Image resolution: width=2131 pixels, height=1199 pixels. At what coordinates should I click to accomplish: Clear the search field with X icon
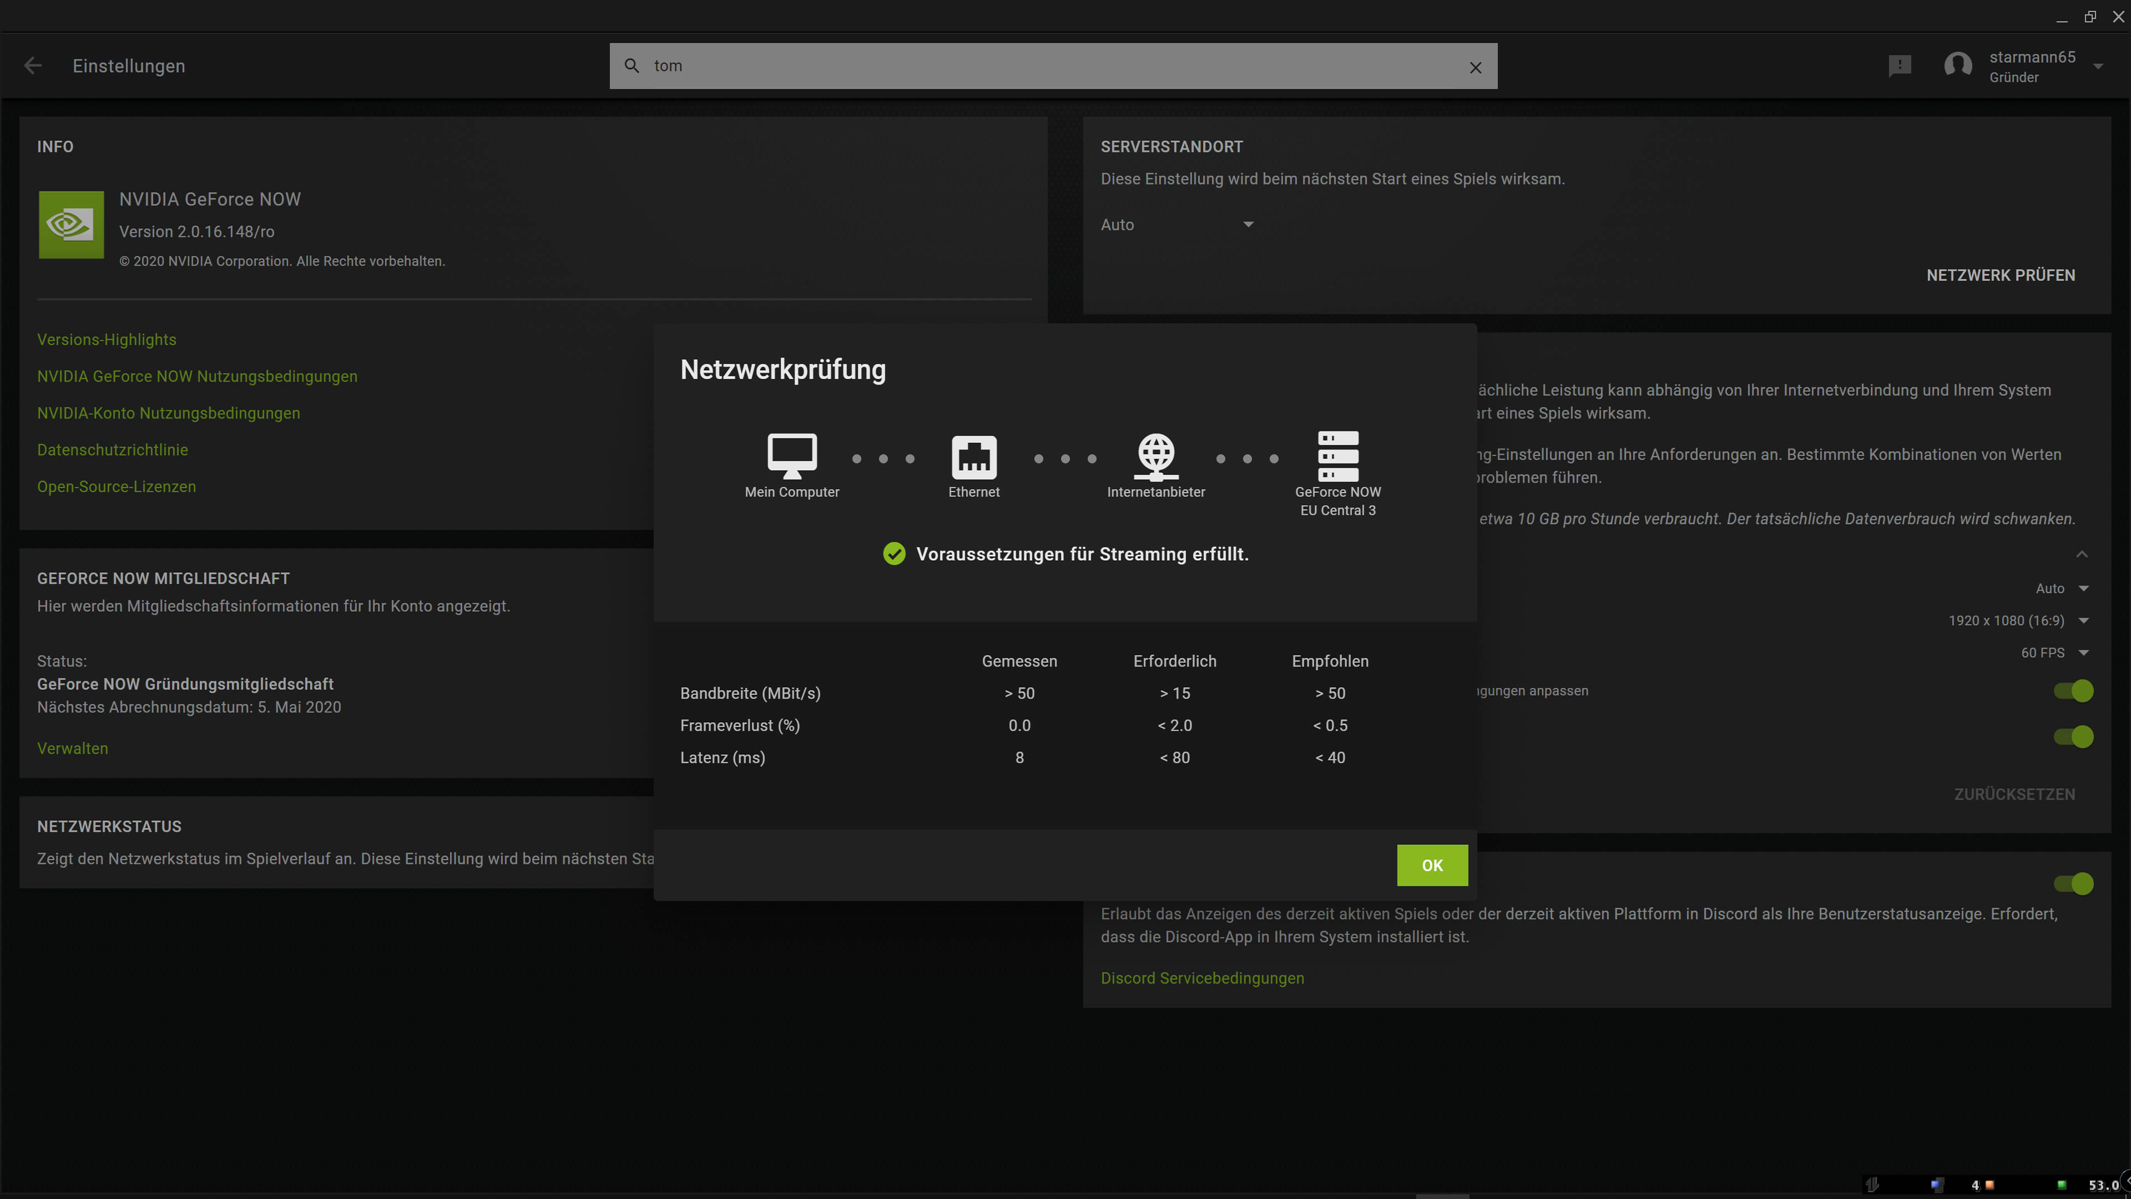pyautogui.click(x=1475, y=68)
